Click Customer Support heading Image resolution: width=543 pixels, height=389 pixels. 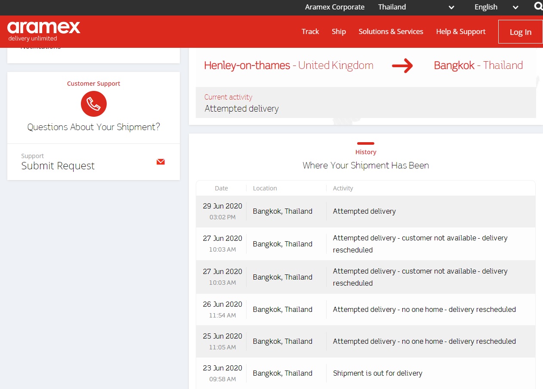(x=94, y=84)
